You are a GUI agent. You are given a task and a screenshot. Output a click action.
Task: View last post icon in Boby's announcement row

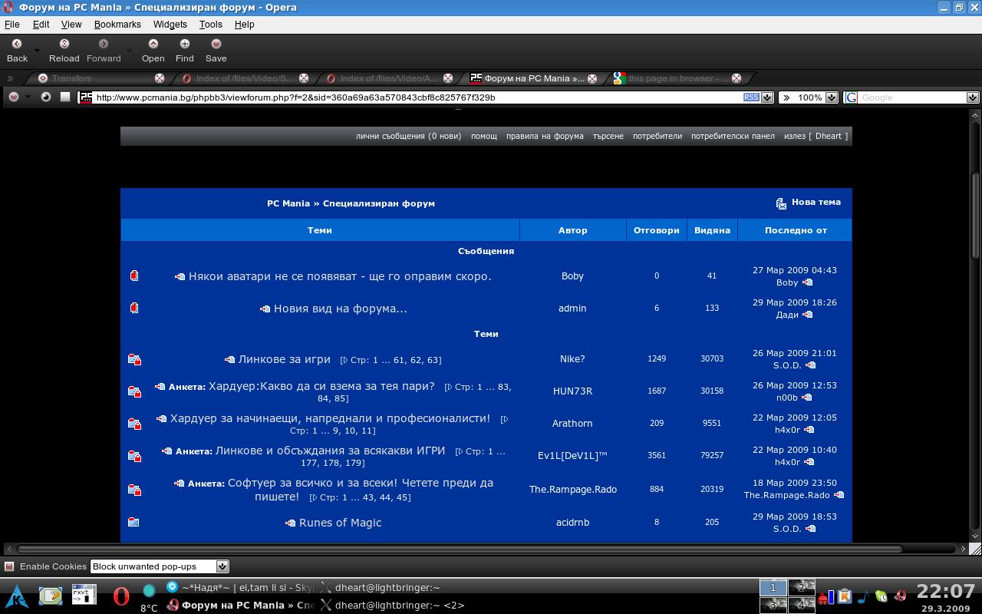[808, 282]
